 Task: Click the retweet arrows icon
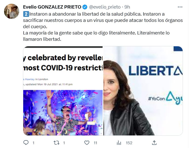point(57,143)
